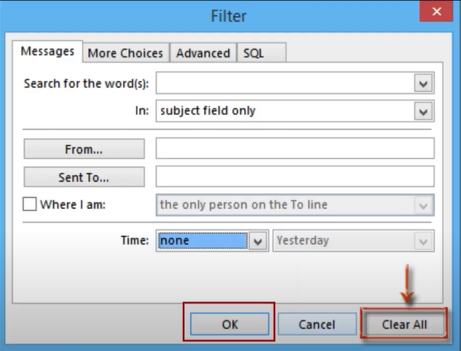Expand the Search for the word(s) dropdown arrow
The width and height of the screenshot is (461, 351).
pos(423,84)
